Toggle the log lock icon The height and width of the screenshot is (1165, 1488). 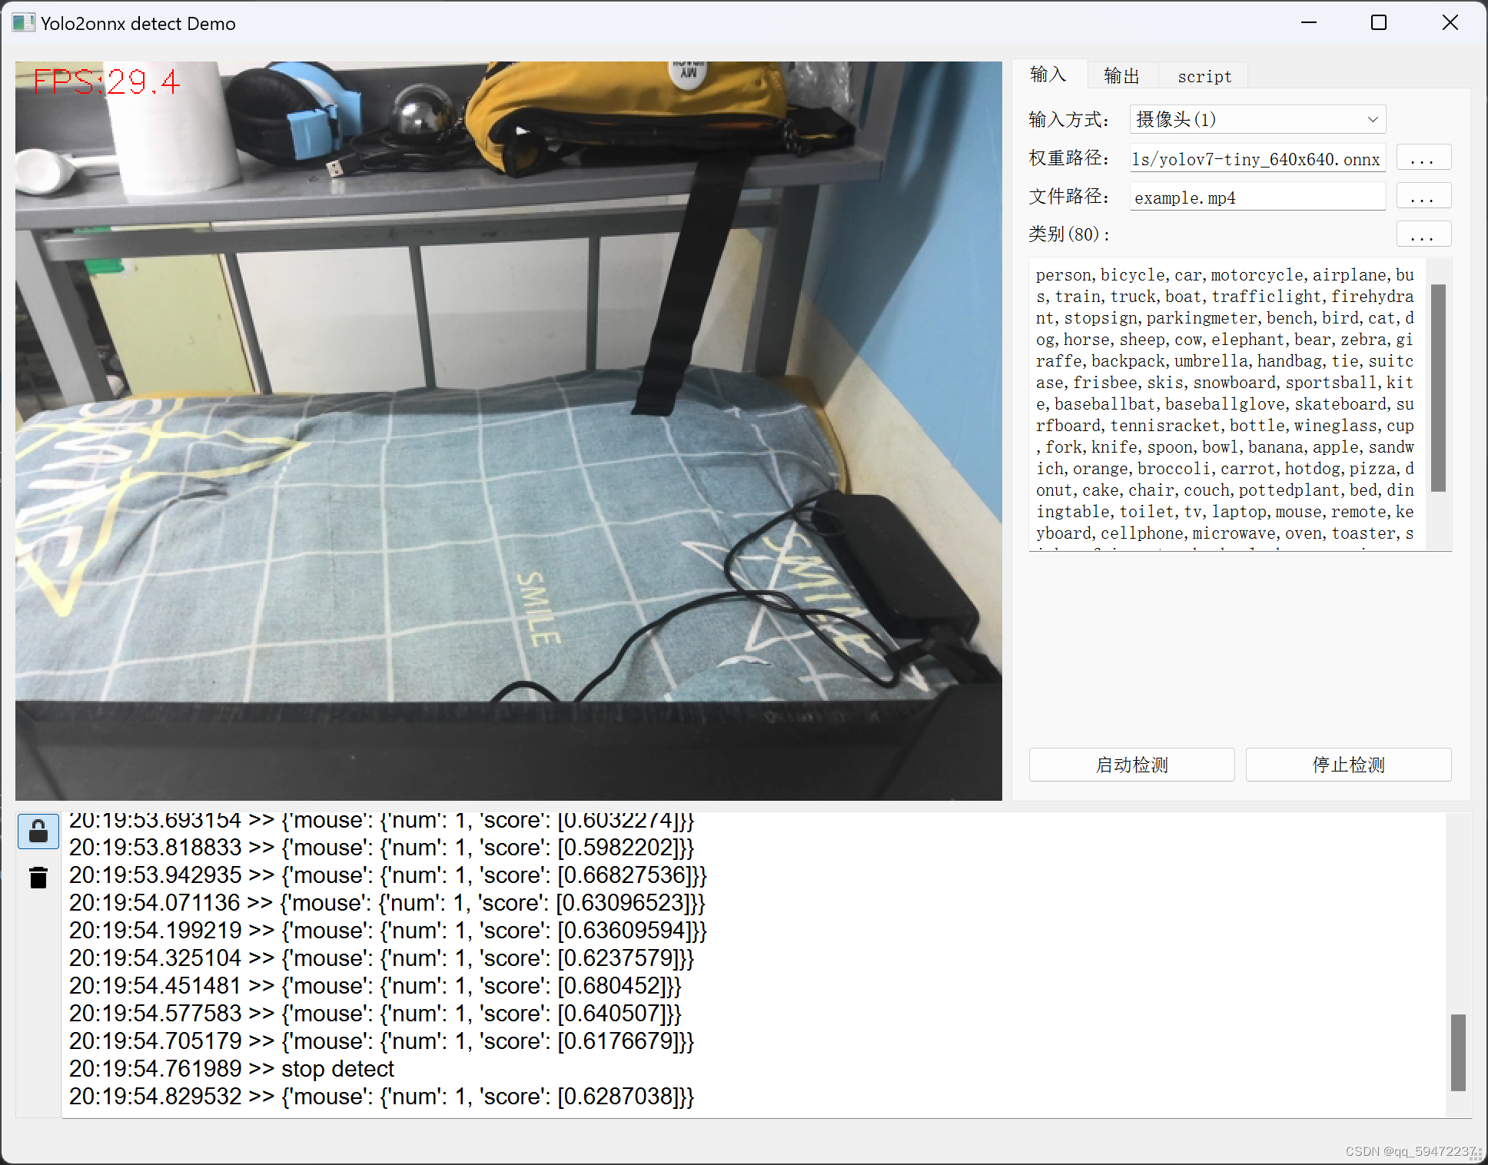38,831
